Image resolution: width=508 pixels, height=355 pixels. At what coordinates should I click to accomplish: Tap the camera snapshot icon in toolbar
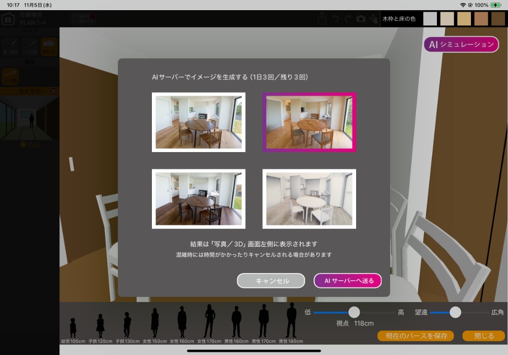(x=361, y=19)
